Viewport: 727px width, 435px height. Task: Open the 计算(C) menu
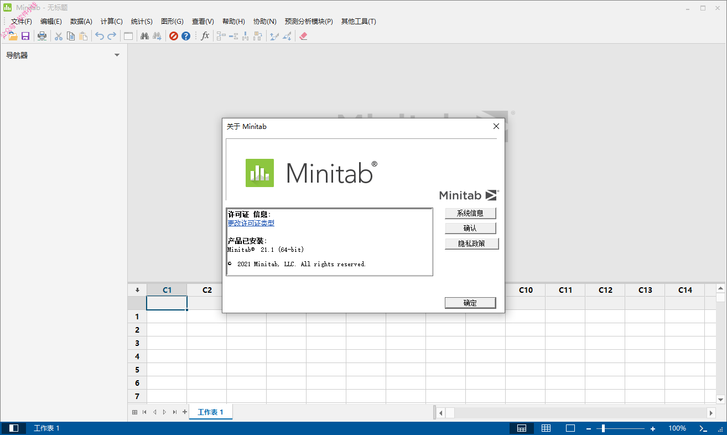112,22
